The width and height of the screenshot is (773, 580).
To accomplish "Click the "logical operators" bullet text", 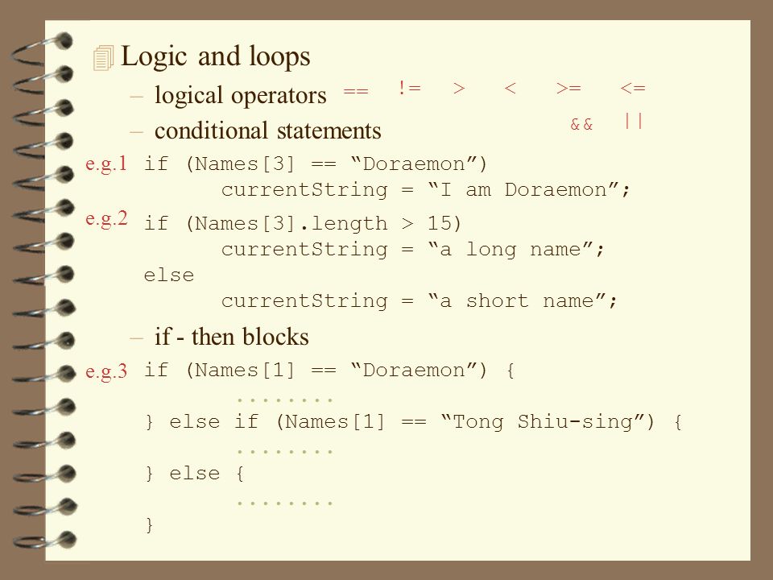I will pos(241,95).
